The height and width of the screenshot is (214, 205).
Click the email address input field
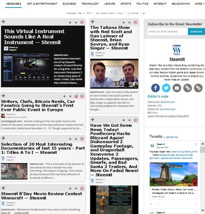coord(167,32)
